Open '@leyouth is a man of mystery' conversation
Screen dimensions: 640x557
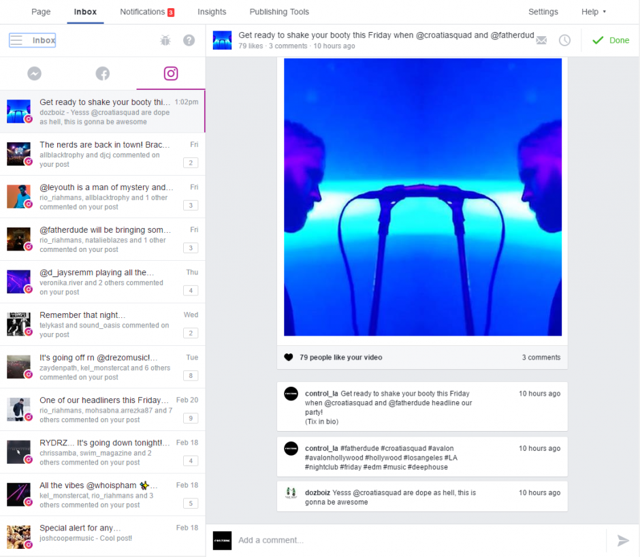tap(102, 196)
